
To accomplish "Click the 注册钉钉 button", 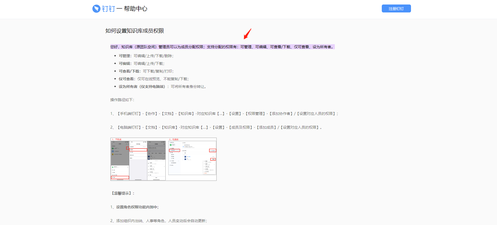I will pyautogui.click(x=396, y=8).
